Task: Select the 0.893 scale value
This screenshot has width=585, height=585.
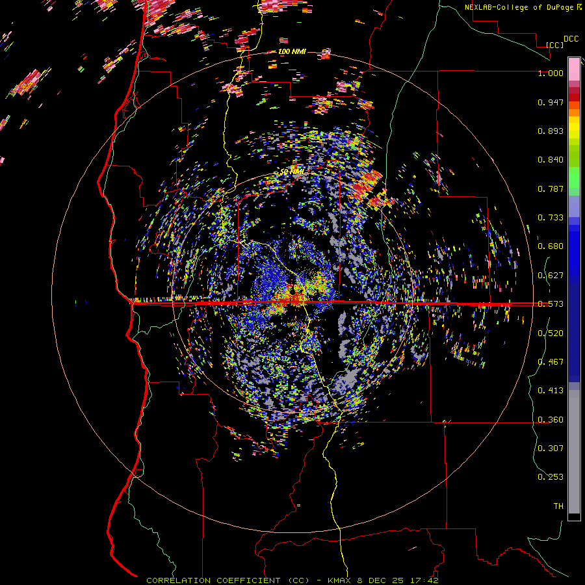Action: (x=551, y=131)
